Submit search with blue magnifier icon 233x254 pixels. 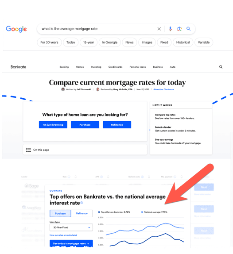[x=188, y=29]
